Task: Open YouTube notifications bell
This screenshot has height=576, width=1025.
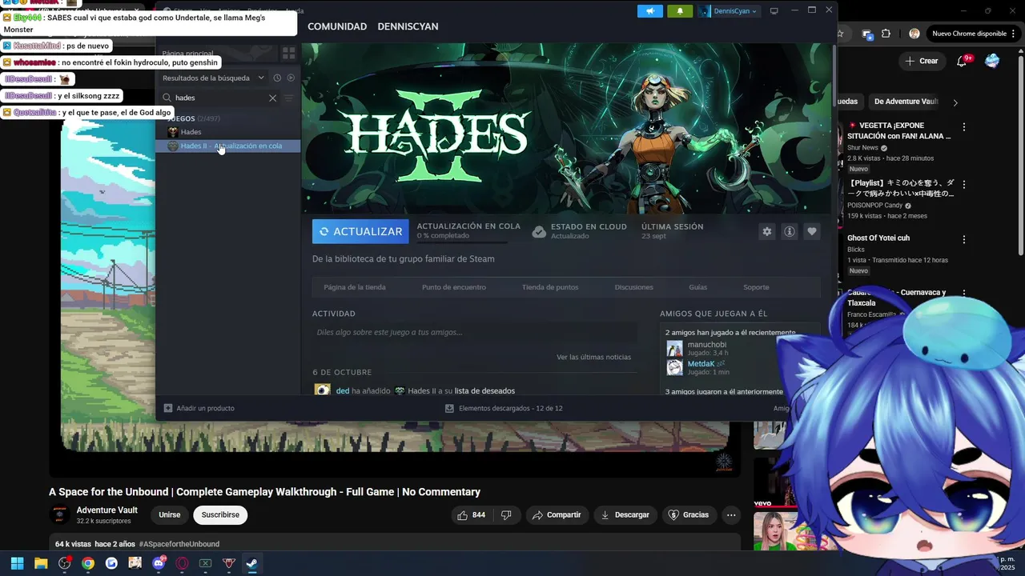Action: (963, 61)
